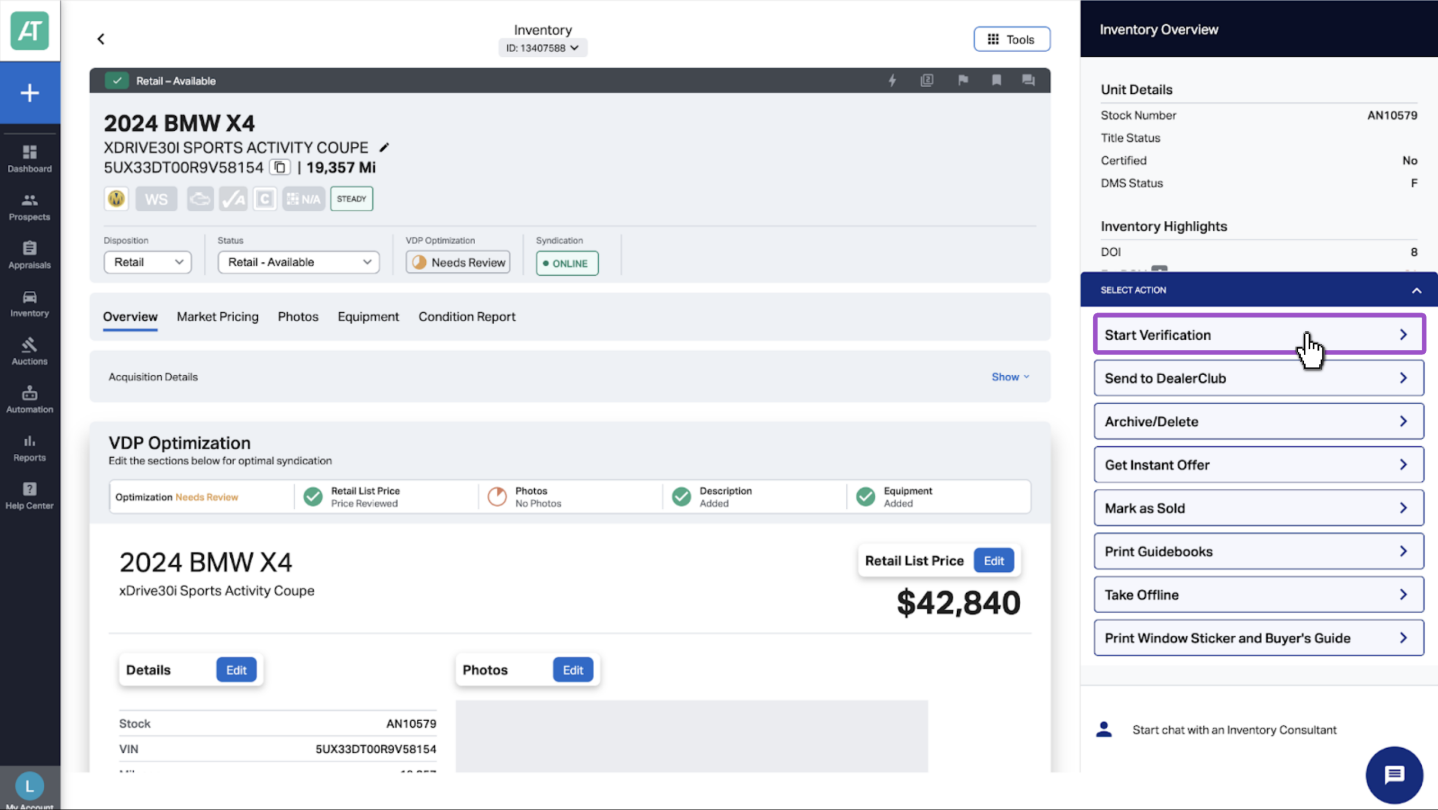
Task: Click the C badge icon
Action: (x=265, y=199)
